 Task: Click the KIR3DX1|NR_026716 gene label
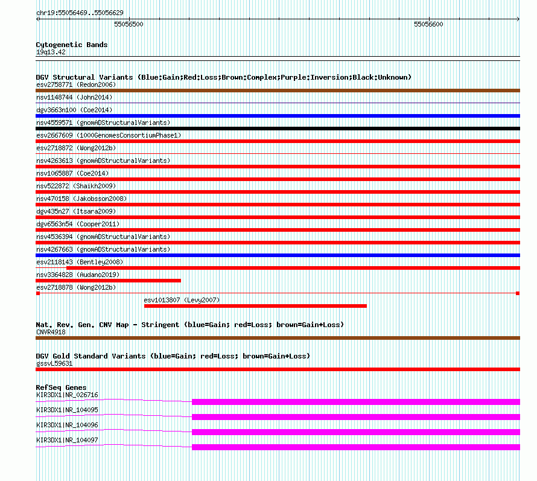pos(67,395)
